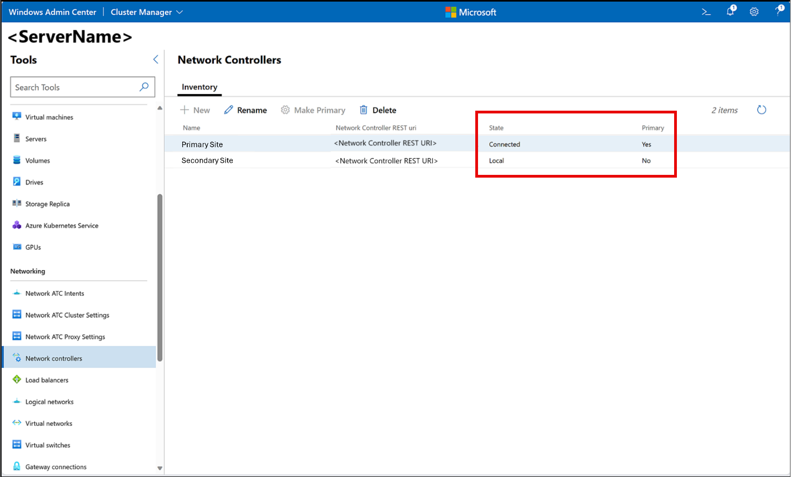Image resolution: width=791 pixels, height=477 pixels.
Task: Switch to the Inventory tab
Action: coord(199,87)
